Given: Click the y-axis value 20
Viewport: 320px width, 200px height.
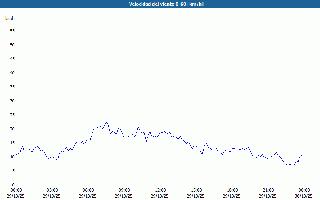Looking at the screenshot, I should [12, 128].
